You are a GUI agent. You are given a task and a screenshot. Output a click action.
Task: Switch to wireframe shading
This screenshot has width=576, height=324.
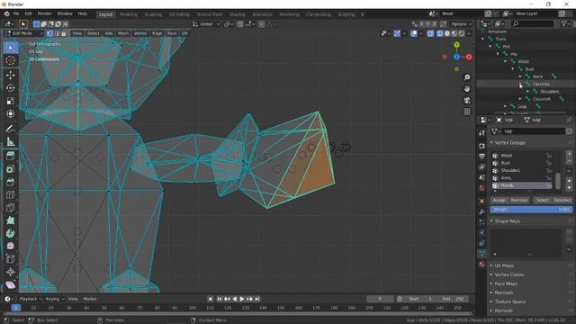click(x=440, y=33)
